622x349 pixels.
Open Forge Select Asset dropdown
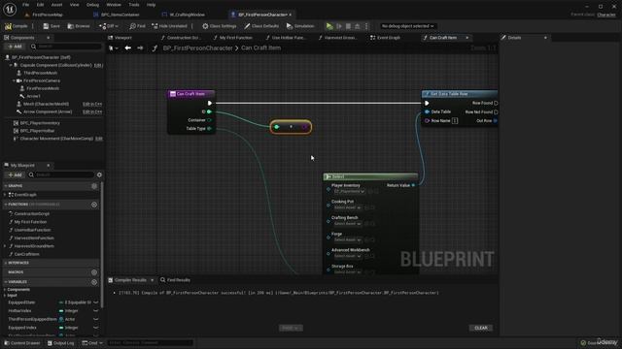[x=347, y=239]
